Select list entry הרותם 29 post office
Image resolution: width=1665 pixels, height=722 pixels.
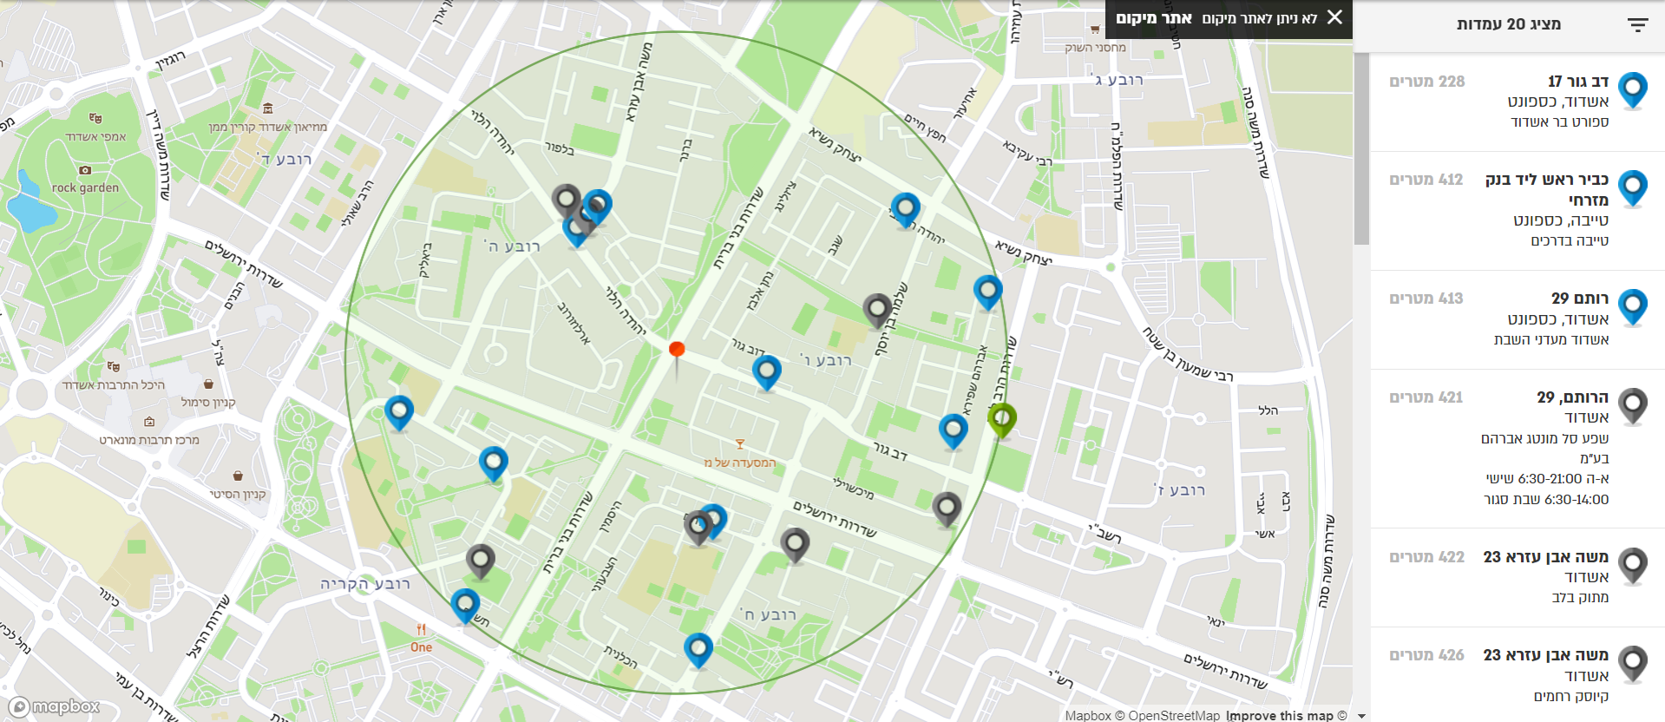point(1518,449)
